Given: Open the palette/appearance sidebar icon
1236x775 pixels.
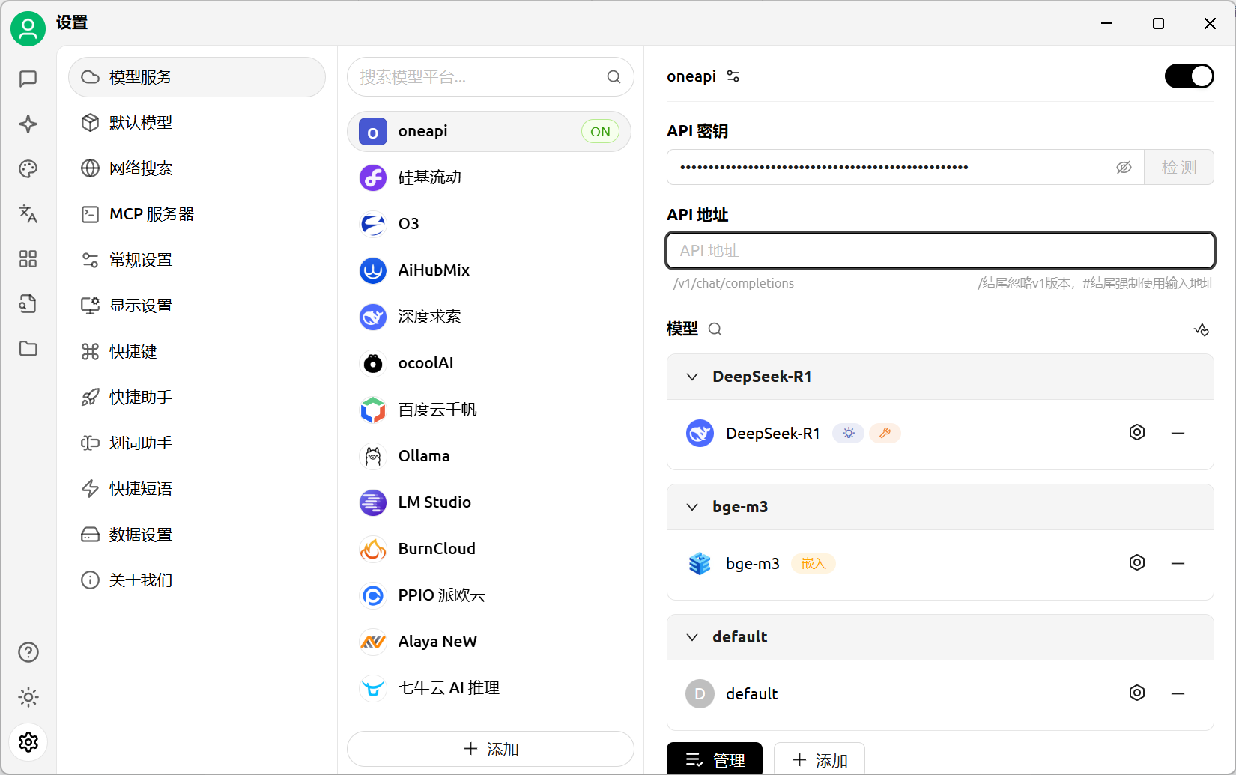Looking at the screenshot, I should tap(28, 169).
